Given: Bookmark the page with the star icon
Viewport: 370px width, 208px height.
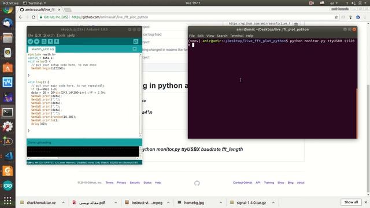Looking at the screenshot, I should coord(336,17).
